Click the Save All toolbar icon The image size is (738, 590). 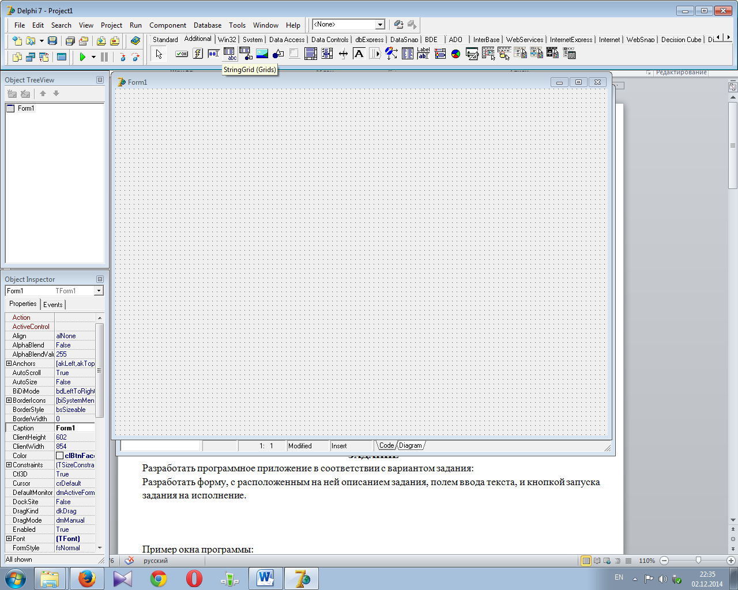(70, 41)
